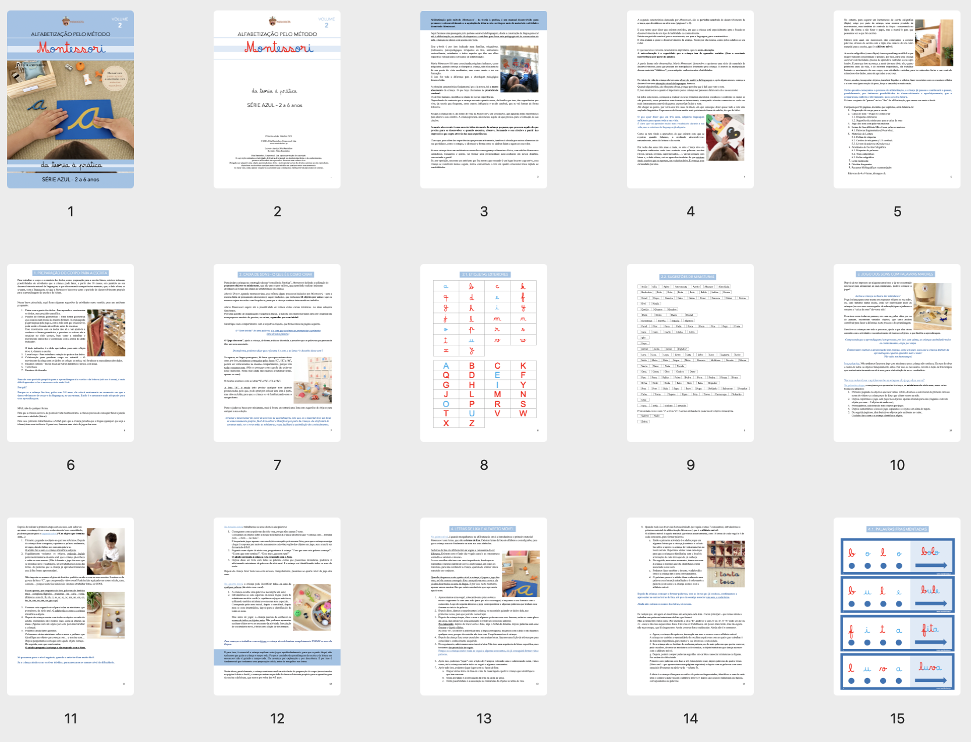
Task: Select the page 15 blue cards thumbnail
Action: coord(897,607)
